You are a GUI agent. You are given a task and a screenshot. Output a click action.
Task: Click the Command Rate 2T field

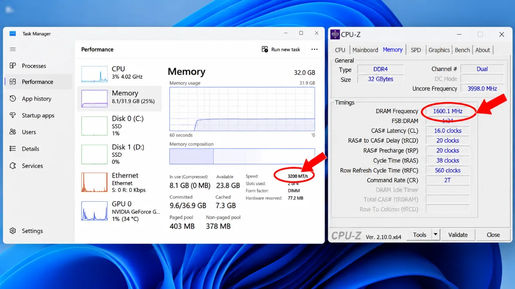[448, 180]
